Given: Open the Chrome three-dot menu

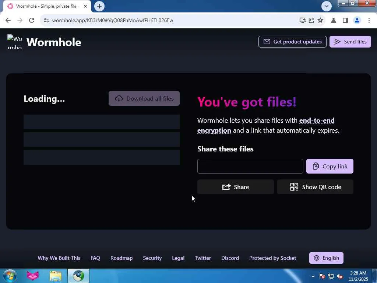Looking at the screenshot, I should click(369, 21).
